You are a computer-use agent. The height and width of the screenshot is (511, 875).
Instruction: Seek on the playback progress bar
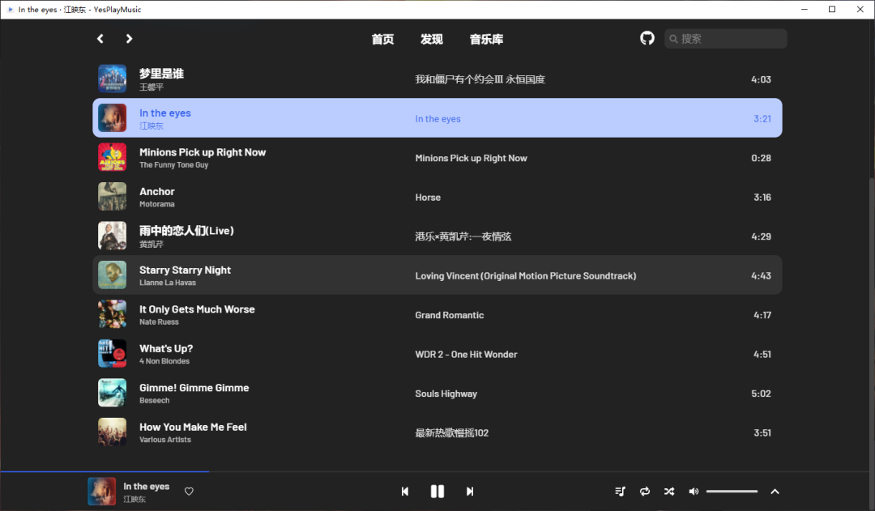(437, 472)
